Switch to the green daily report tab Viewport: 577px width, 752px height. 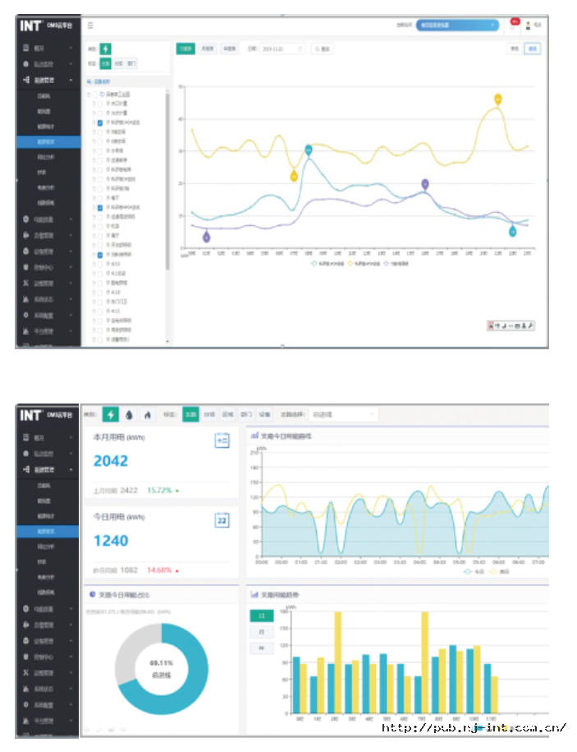tap(185, 49)
